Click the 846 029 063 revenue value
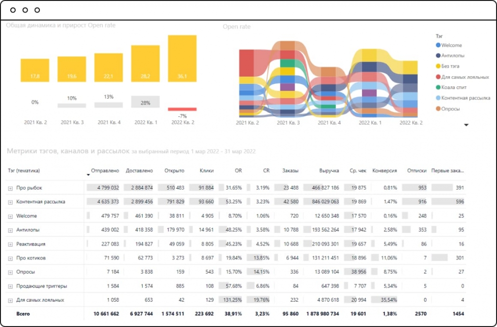497x327 pixels. 325,201
